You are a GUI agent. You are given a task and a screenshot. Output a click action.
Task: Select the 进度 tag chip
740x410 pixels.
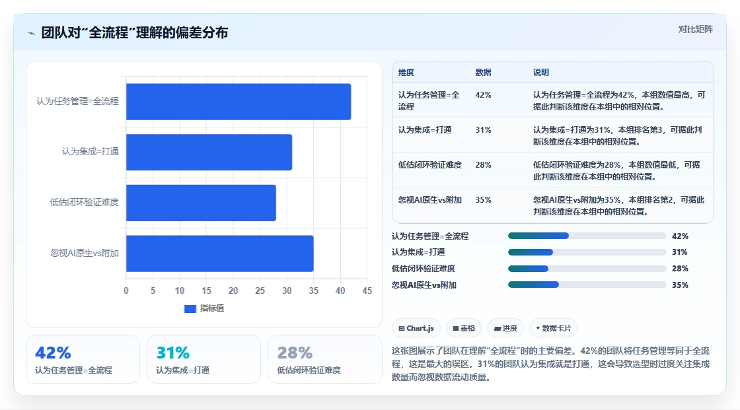click(x=505, y=328)
